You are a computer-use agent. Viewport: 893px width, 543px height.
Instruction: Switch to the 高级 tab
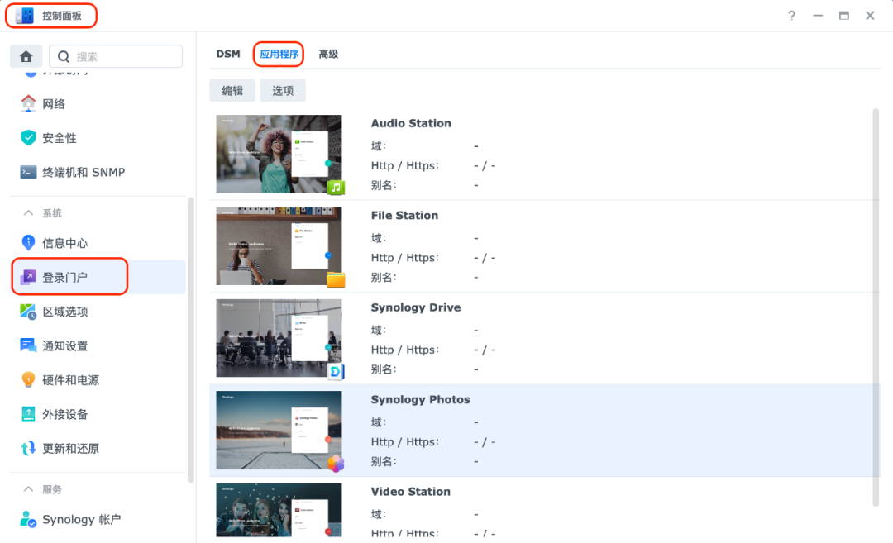[x=328, y=55]
